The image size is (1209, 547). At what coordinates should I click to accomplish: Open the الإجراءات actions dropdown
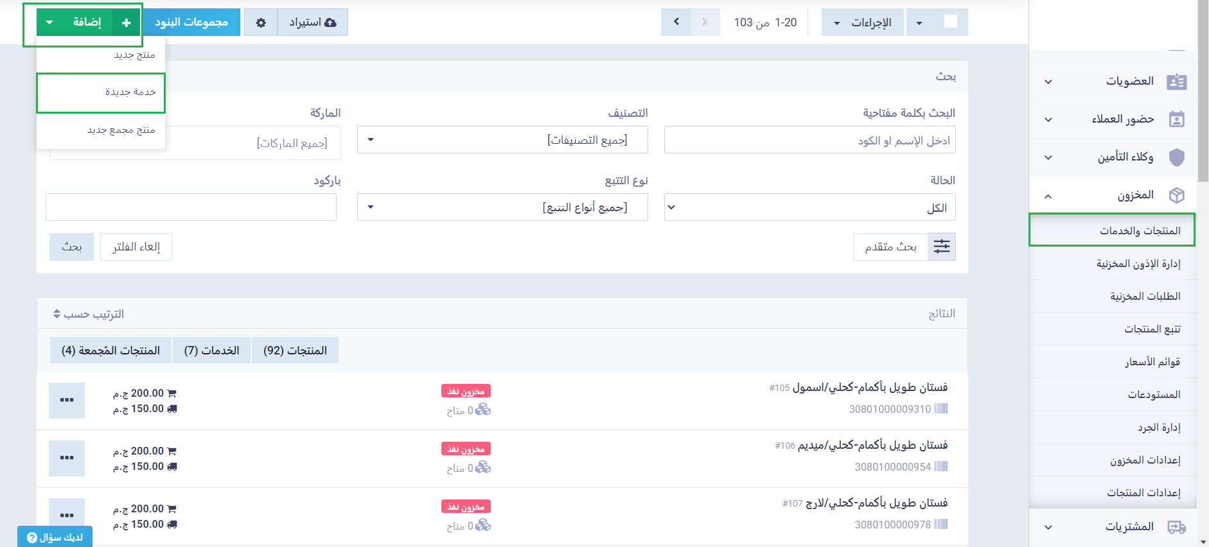pyautogui.click(x=862, y=22)
